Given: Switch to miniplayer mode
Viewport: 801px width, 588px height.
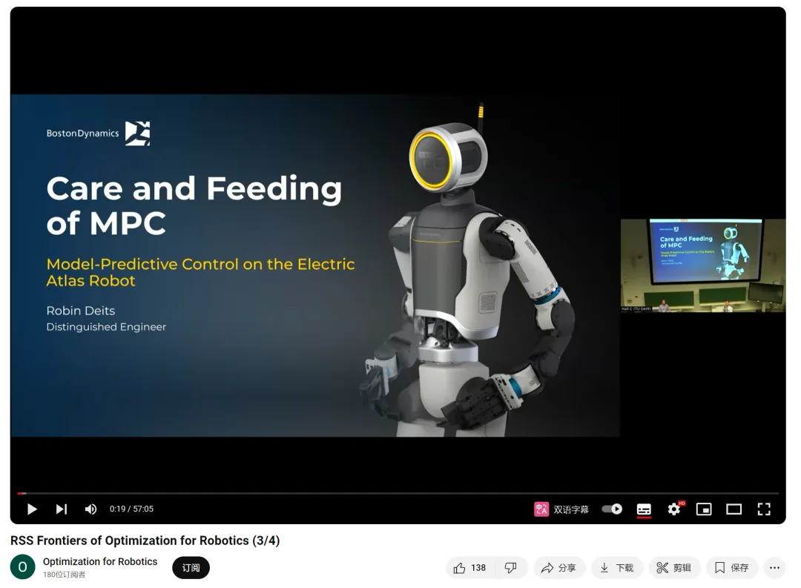Looking at the screenshot, I should tap(704, 509).
